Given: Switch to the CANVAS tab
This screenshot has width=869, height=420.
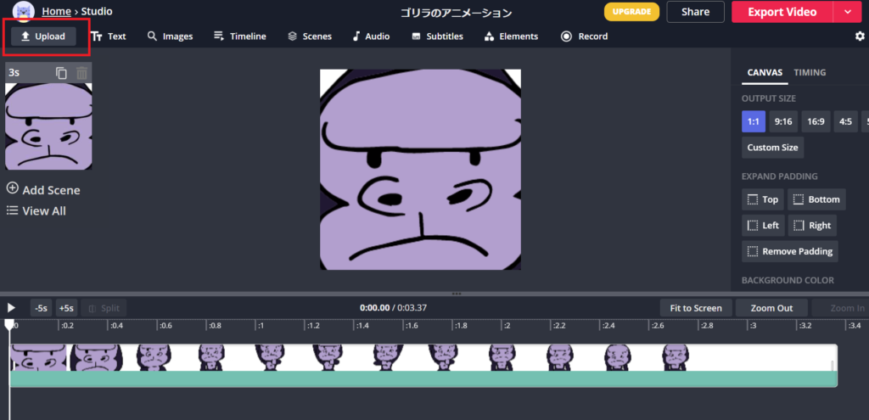Looking at the screenshot, I should point(765,72).
